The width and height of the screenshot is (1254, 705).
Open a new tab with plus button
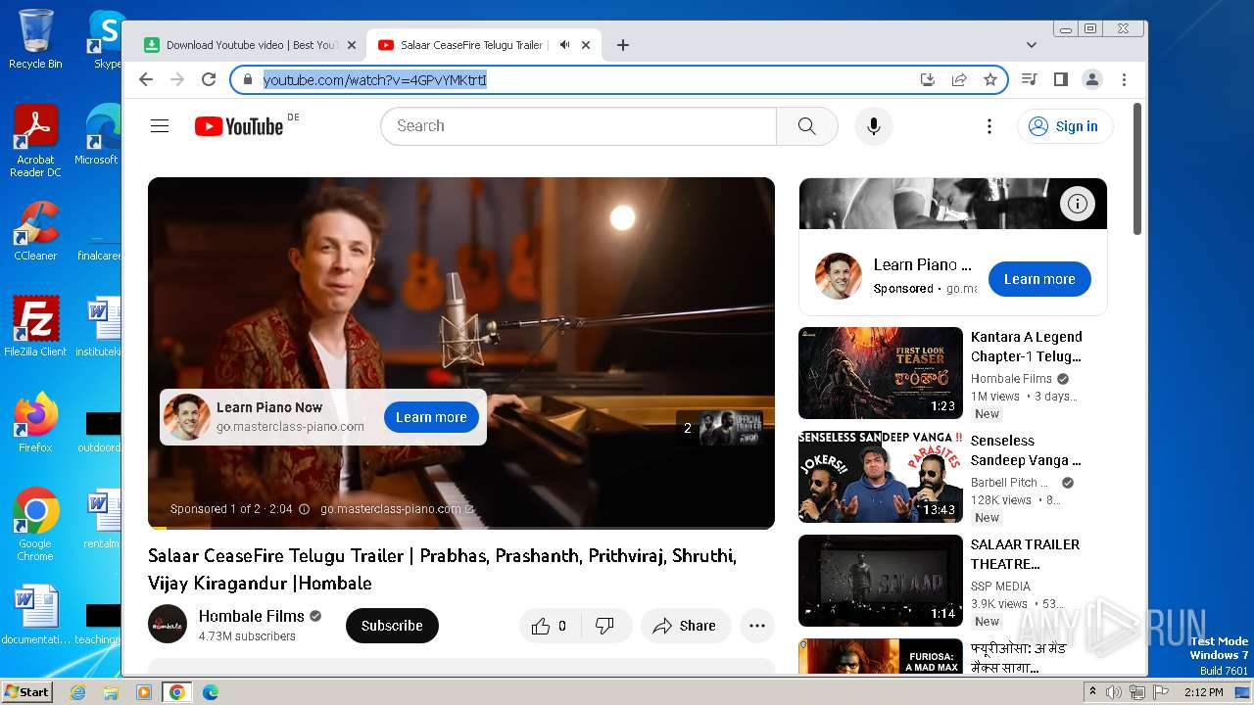623,45
